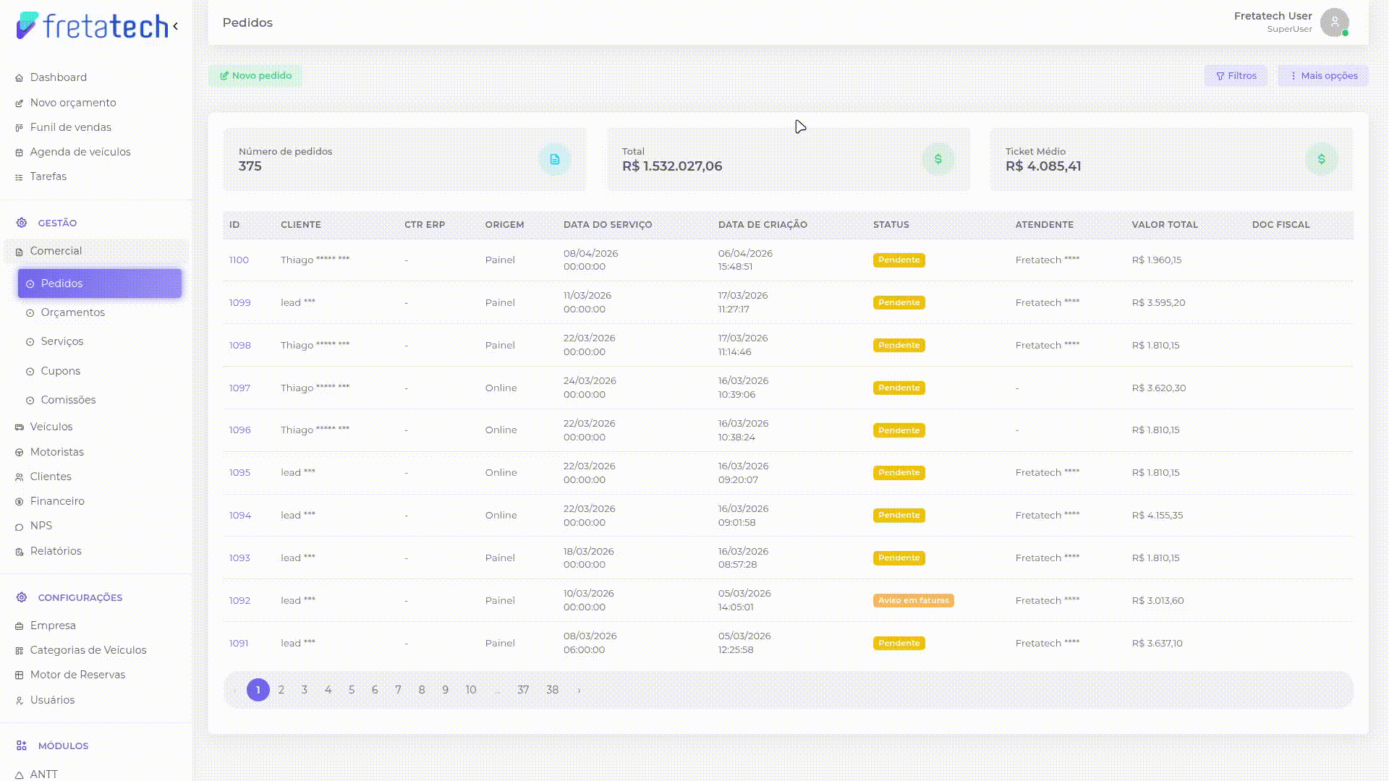
Task: Open order 1092 link
Action: [239, 601]
